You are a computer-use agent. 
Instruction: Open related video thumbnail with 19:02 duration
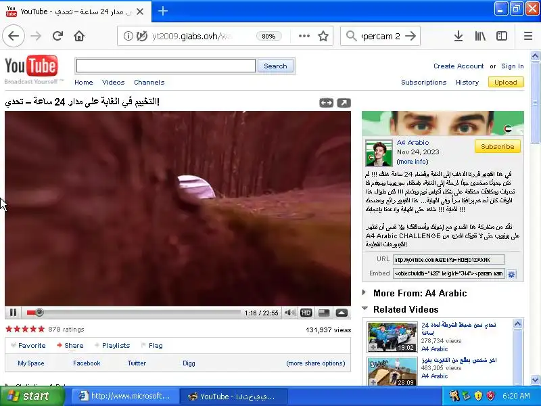(392, 337)
